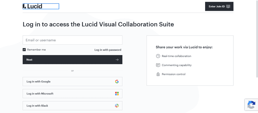The width and height of the screenshot is (258, 113).
Task: Choose Log in with Microsoft
Action: coord(72,94)
